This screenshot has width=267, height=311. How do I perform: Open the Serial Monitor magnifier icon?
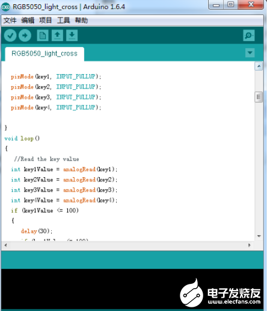click(x=249, y=36)
